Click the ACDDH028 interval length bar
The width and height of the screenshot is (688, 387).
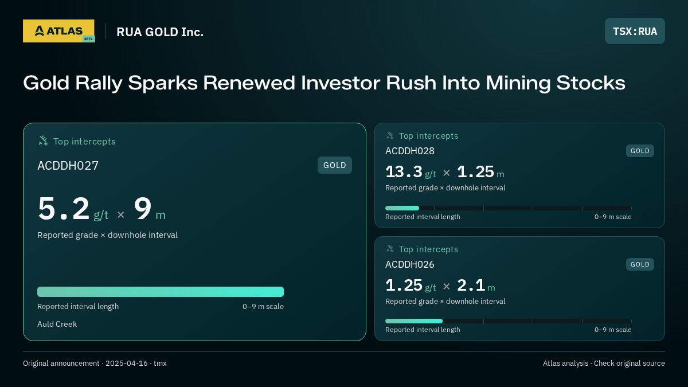click(x=509, y=208)
